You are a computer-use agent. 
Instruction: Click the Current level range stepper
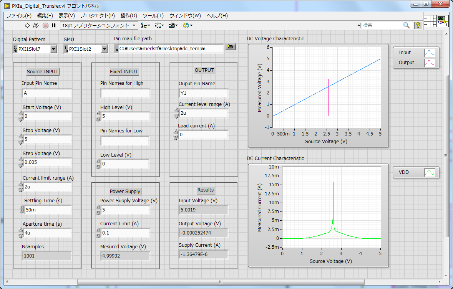176,113
